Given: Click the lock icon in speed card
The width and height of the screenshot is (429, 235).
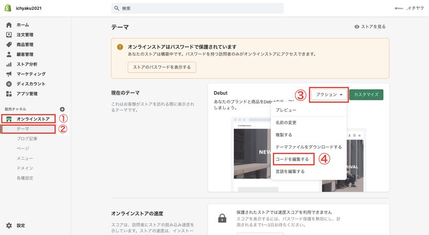Looking at the screenshot, I should point(222,218).
